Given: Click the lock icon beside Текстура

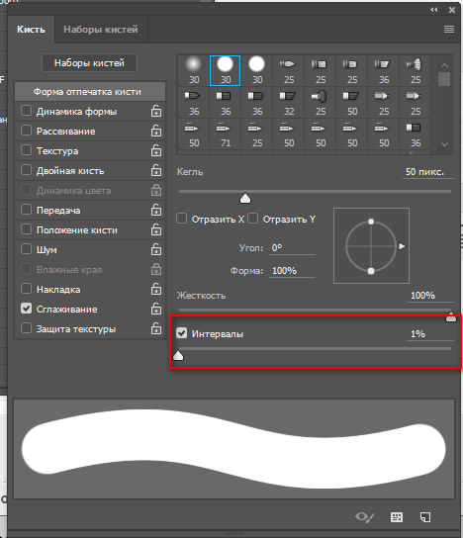Looking at the screenshot, I should pos(156,150).
